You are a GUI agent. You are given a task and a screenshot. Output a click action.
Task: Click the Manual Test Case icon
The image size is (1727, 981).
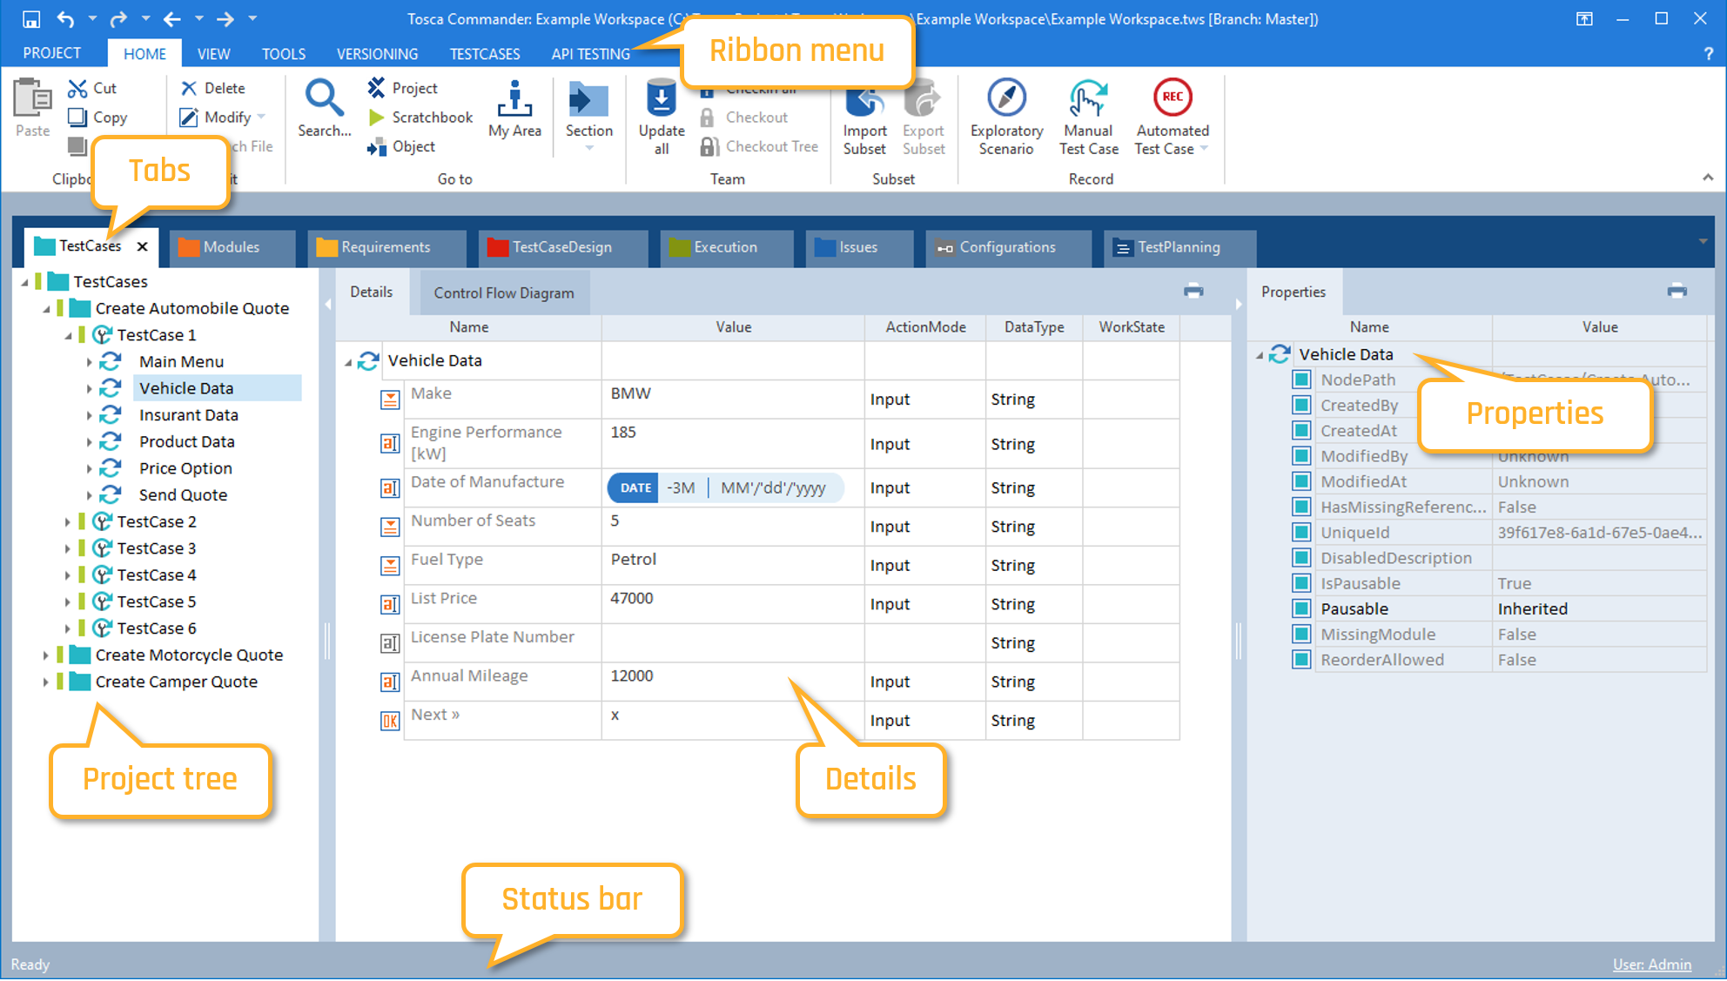1088,98
